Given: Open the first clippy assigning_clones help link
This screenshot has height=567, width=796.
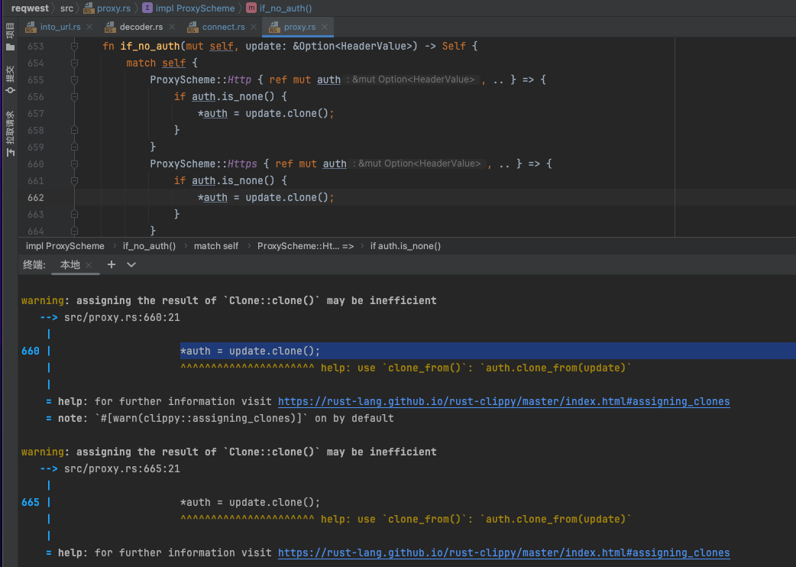Looking at the screenshot, I should point(503,401).
